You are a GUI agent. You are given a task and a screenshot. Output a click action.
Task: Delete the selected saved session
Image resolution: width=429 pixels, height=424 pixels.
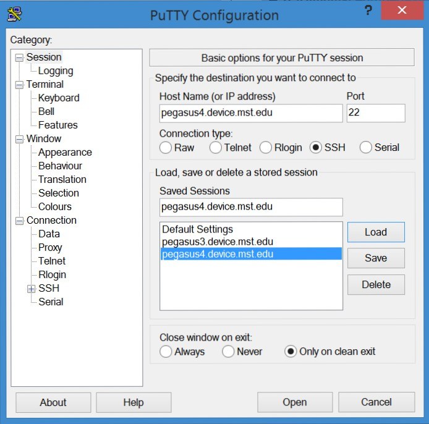click(x=375, y=284)
